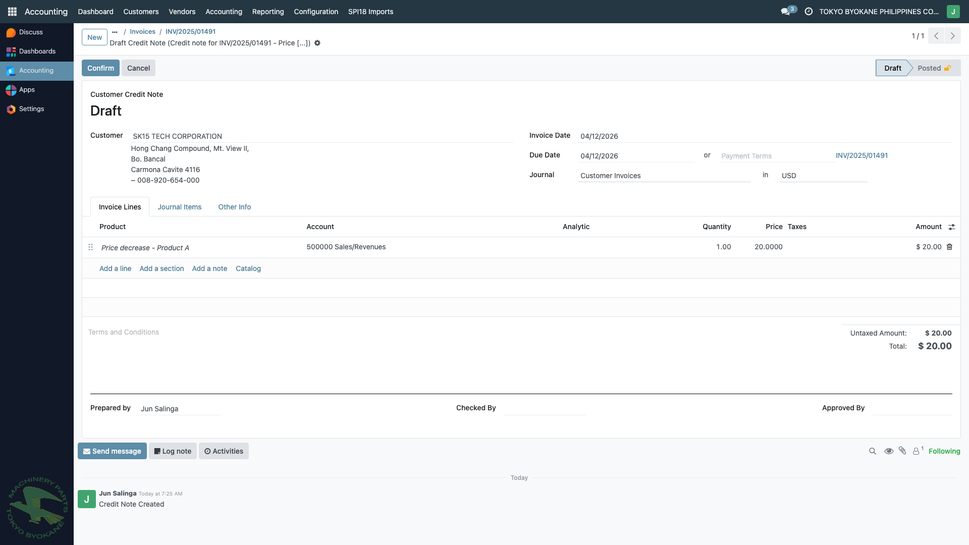The height and width of the screenshot is (545, 969).
Task: Click the Add a line link
Action: pos(115,268)
